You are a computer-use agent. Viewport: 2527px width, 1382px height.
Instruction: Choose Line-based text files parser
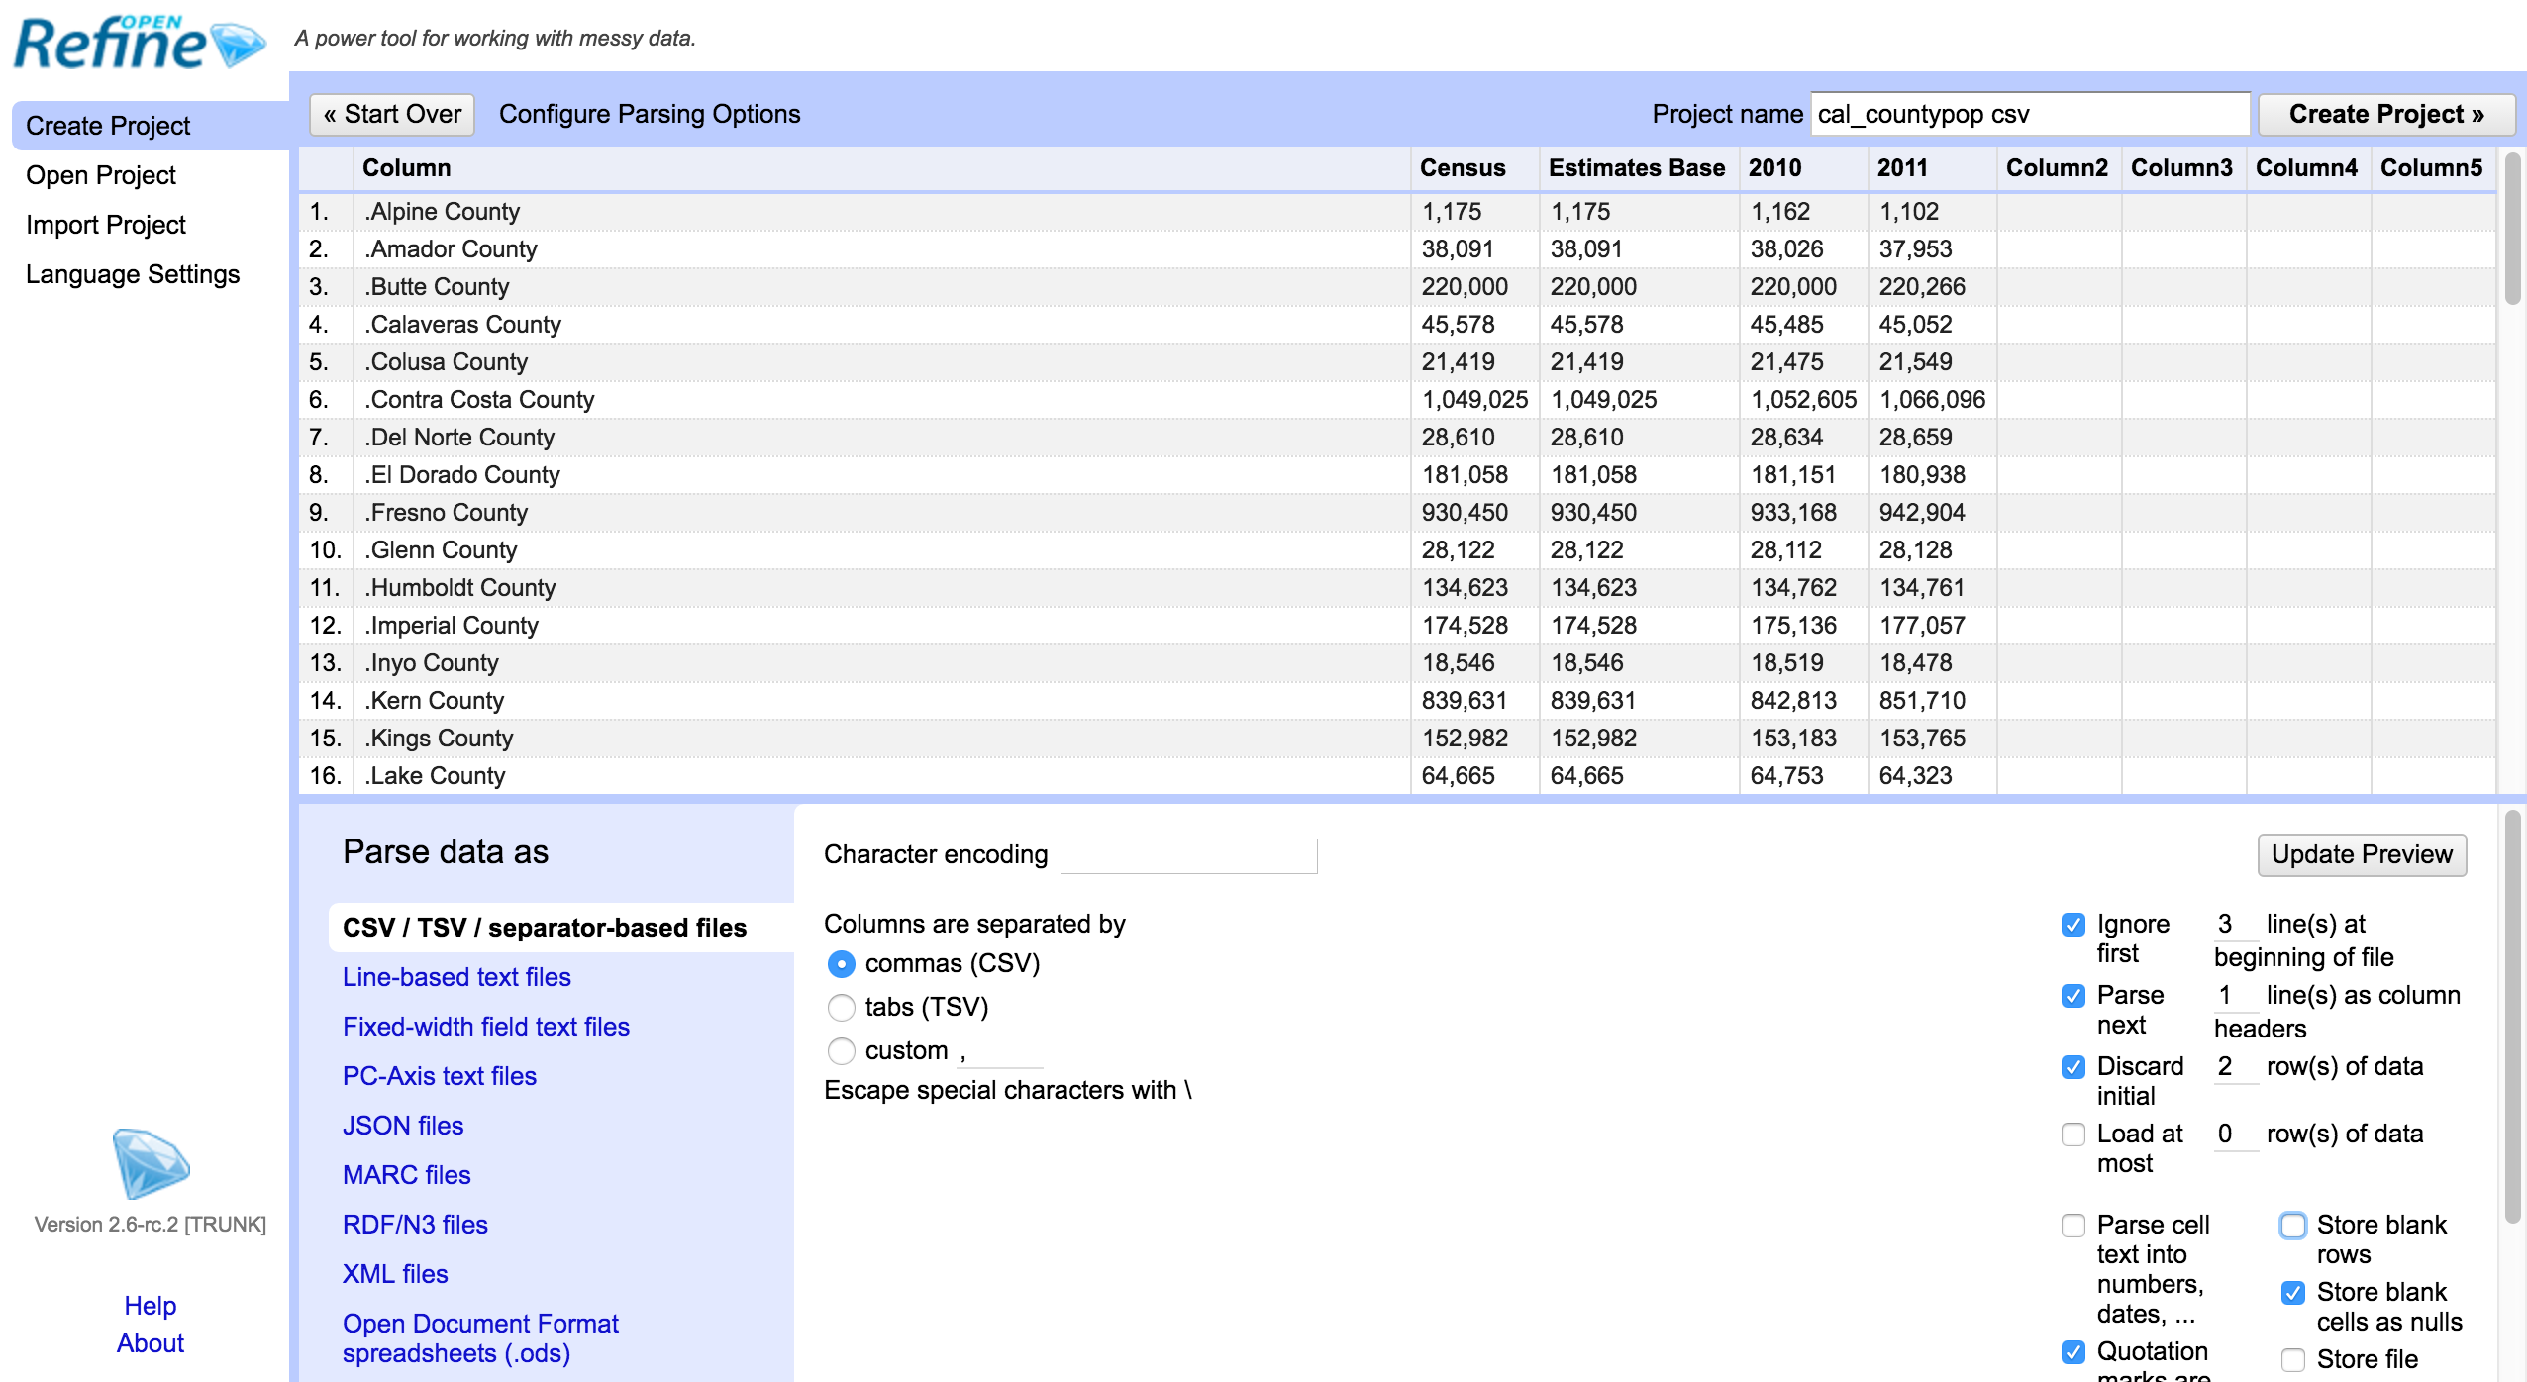coord(456,977)
